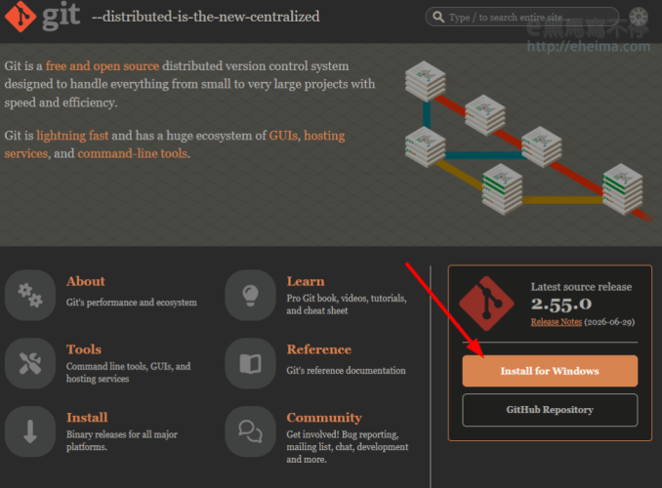
Task: Open the Install heading link
Action: click(87, 417)
